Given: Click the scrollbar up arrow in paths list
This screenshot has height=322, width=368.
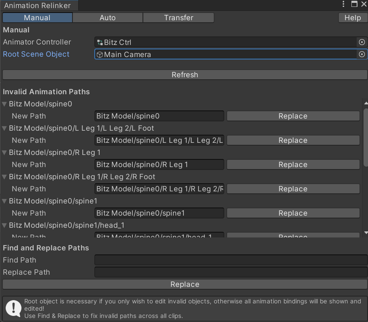Looking at the screenshot, I should click(366, 103).
